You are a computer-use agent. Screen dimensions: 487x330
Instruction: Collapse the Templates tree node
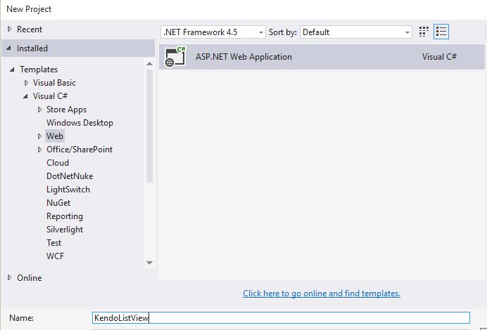(13, 70)
